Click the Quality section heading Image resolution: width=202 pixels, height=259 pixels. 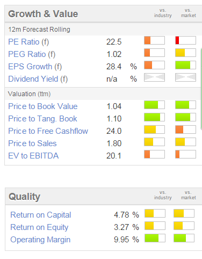(x=24, y=197)
